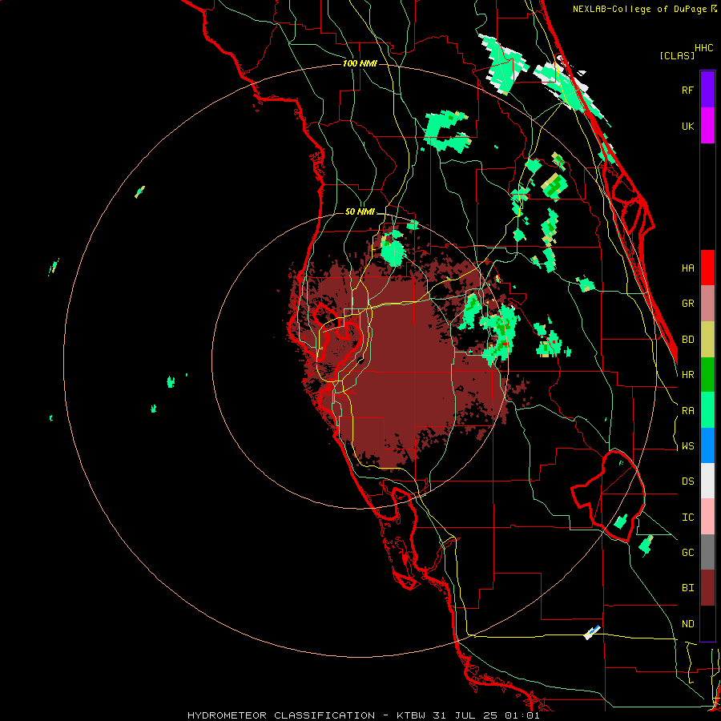This screenshot has width=721, height=721.
Task: Click the 'BD' legend label text
Action: 687,340
